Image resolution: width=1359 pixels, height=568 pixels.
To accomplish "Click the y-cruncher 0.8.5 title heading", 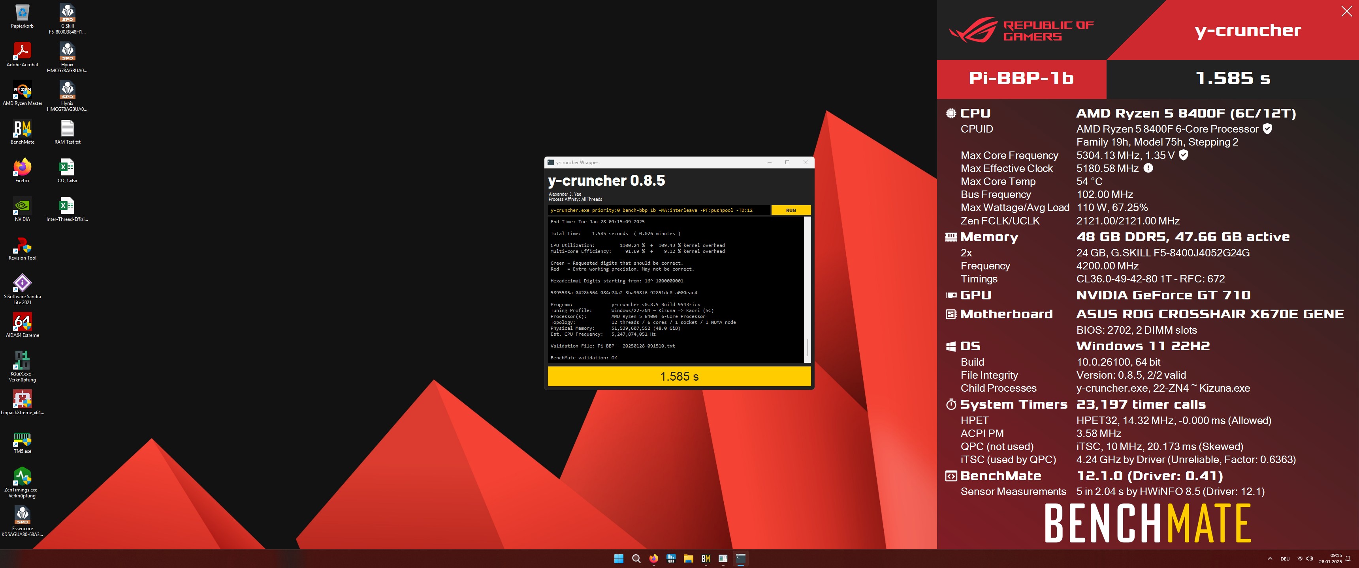I will coord(606,181).
